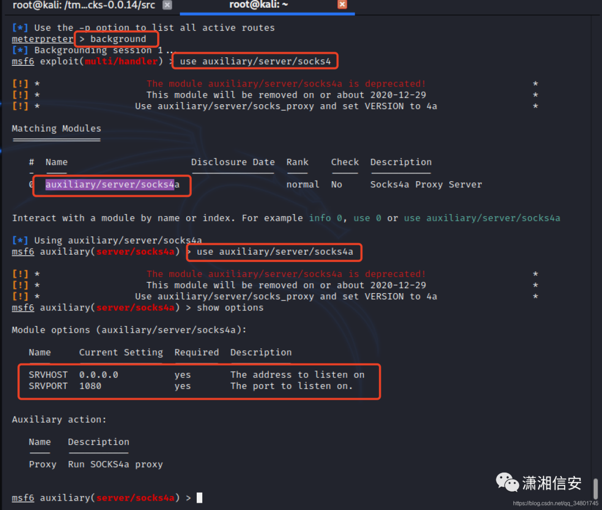
Task: Click the 0.0.0.0 setting value
Action: coord(98,375)
